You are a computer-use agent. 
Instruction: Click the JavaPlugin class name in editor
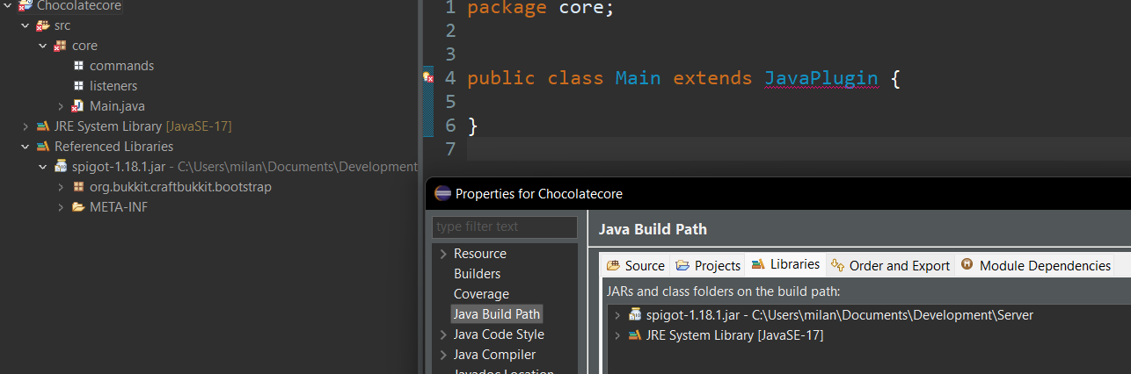821,78
